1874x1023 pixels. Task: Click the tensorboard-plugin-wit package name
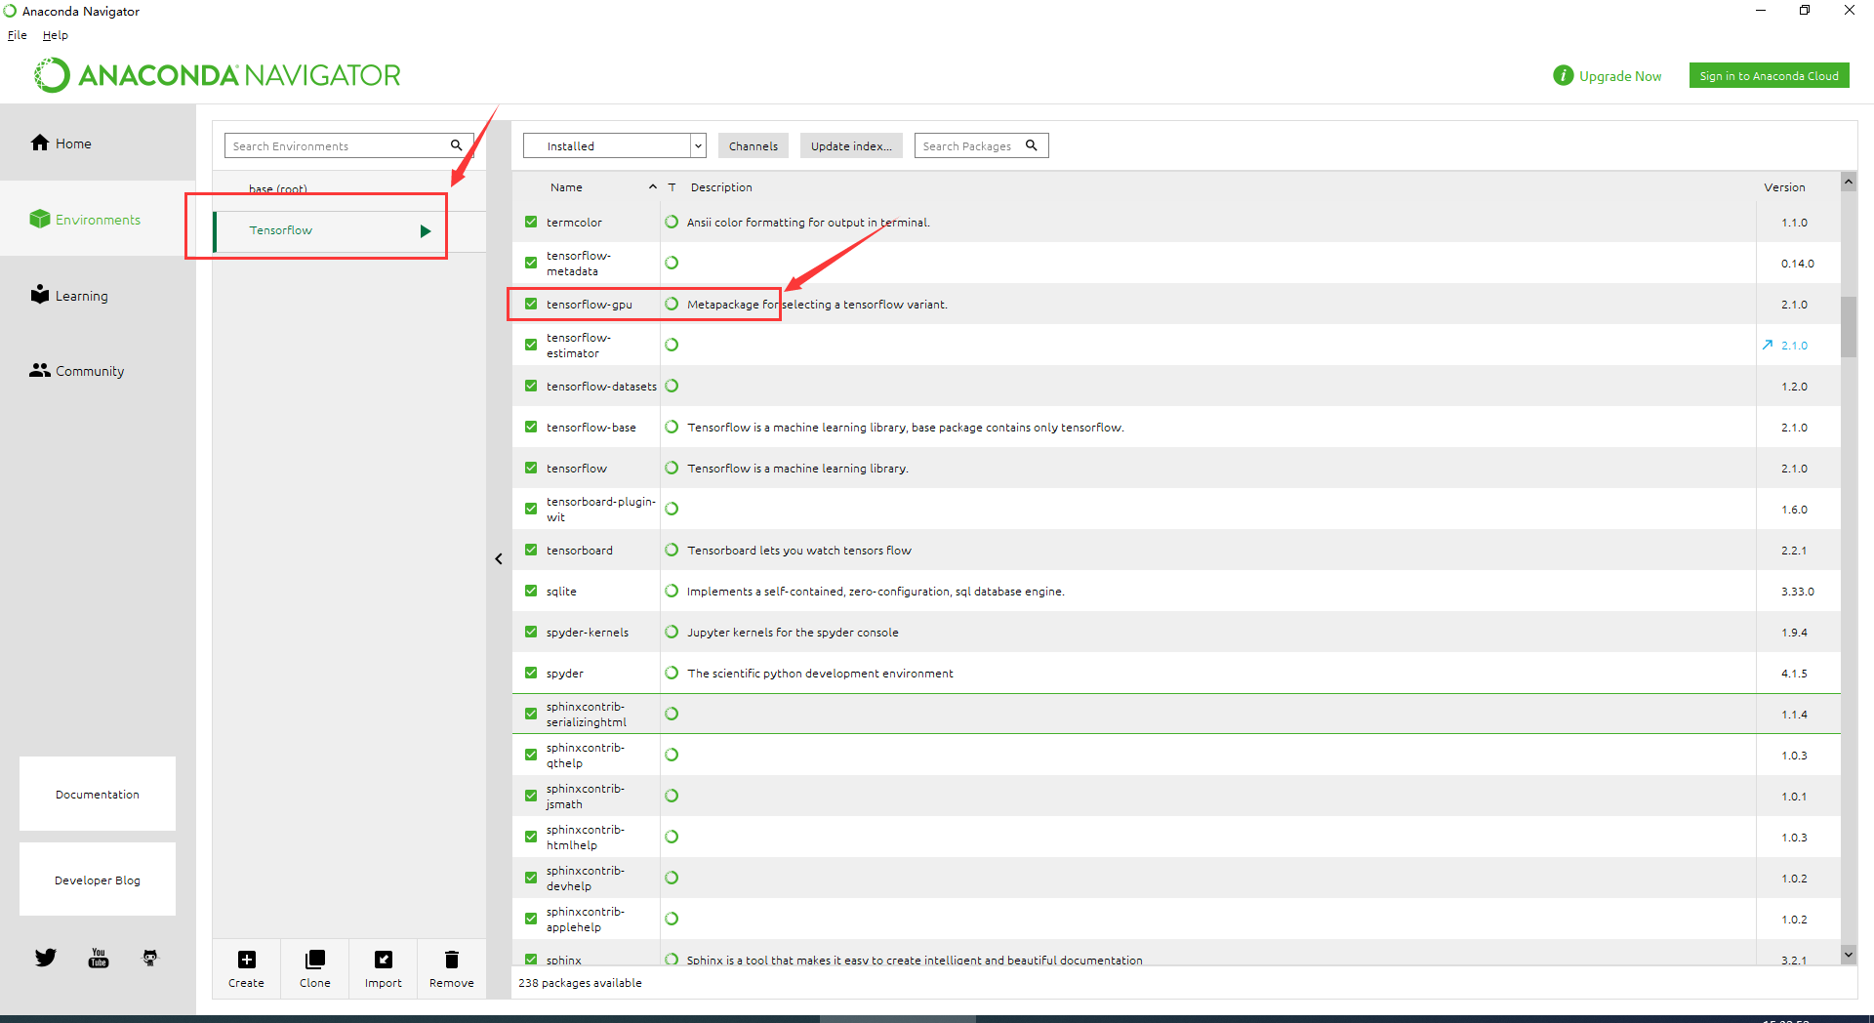(600, 509)
